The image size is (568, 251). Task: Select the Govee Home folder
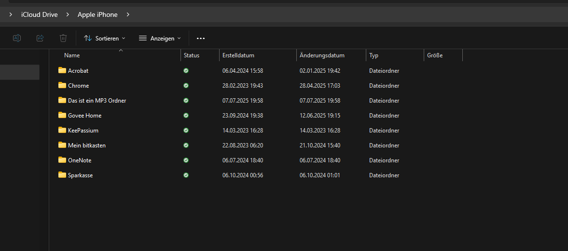(x=84, y=116)
